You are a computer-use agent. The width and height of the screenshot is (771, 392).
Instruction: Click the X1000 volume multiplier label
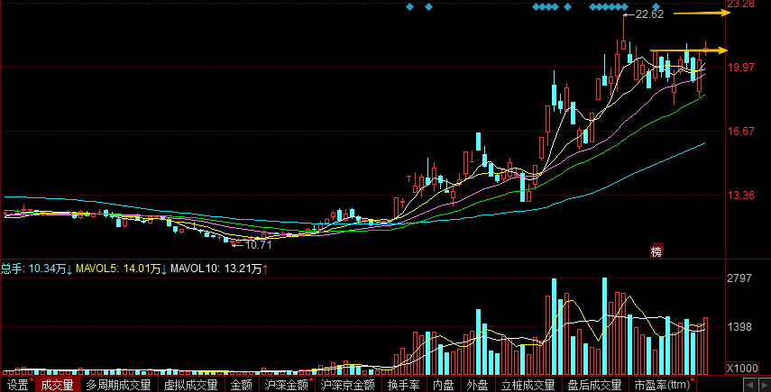(742, 369)
